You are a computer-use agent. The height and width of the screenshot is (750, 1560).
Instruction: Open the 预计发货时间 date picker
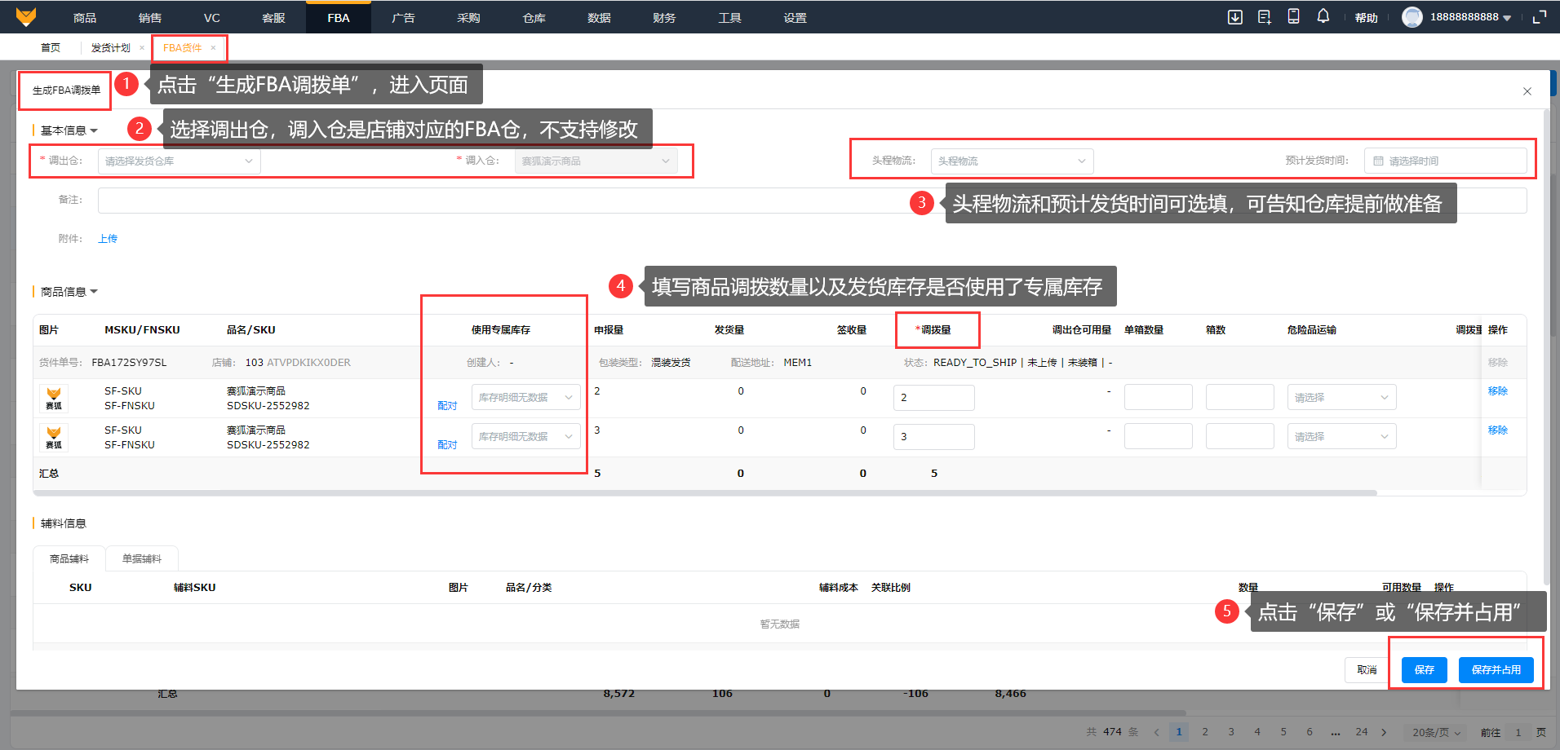tap(1445, 161)
